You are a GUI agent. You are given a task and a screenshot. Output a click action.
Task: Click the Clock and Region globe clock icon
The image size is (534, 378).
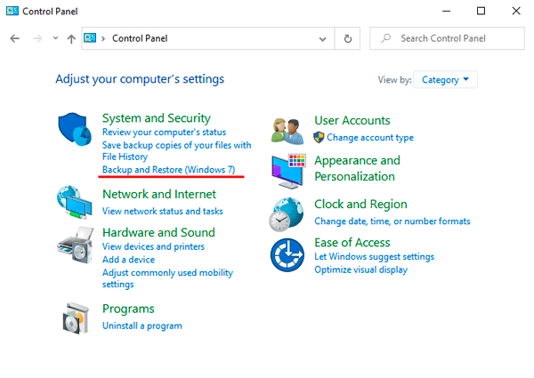287,214
